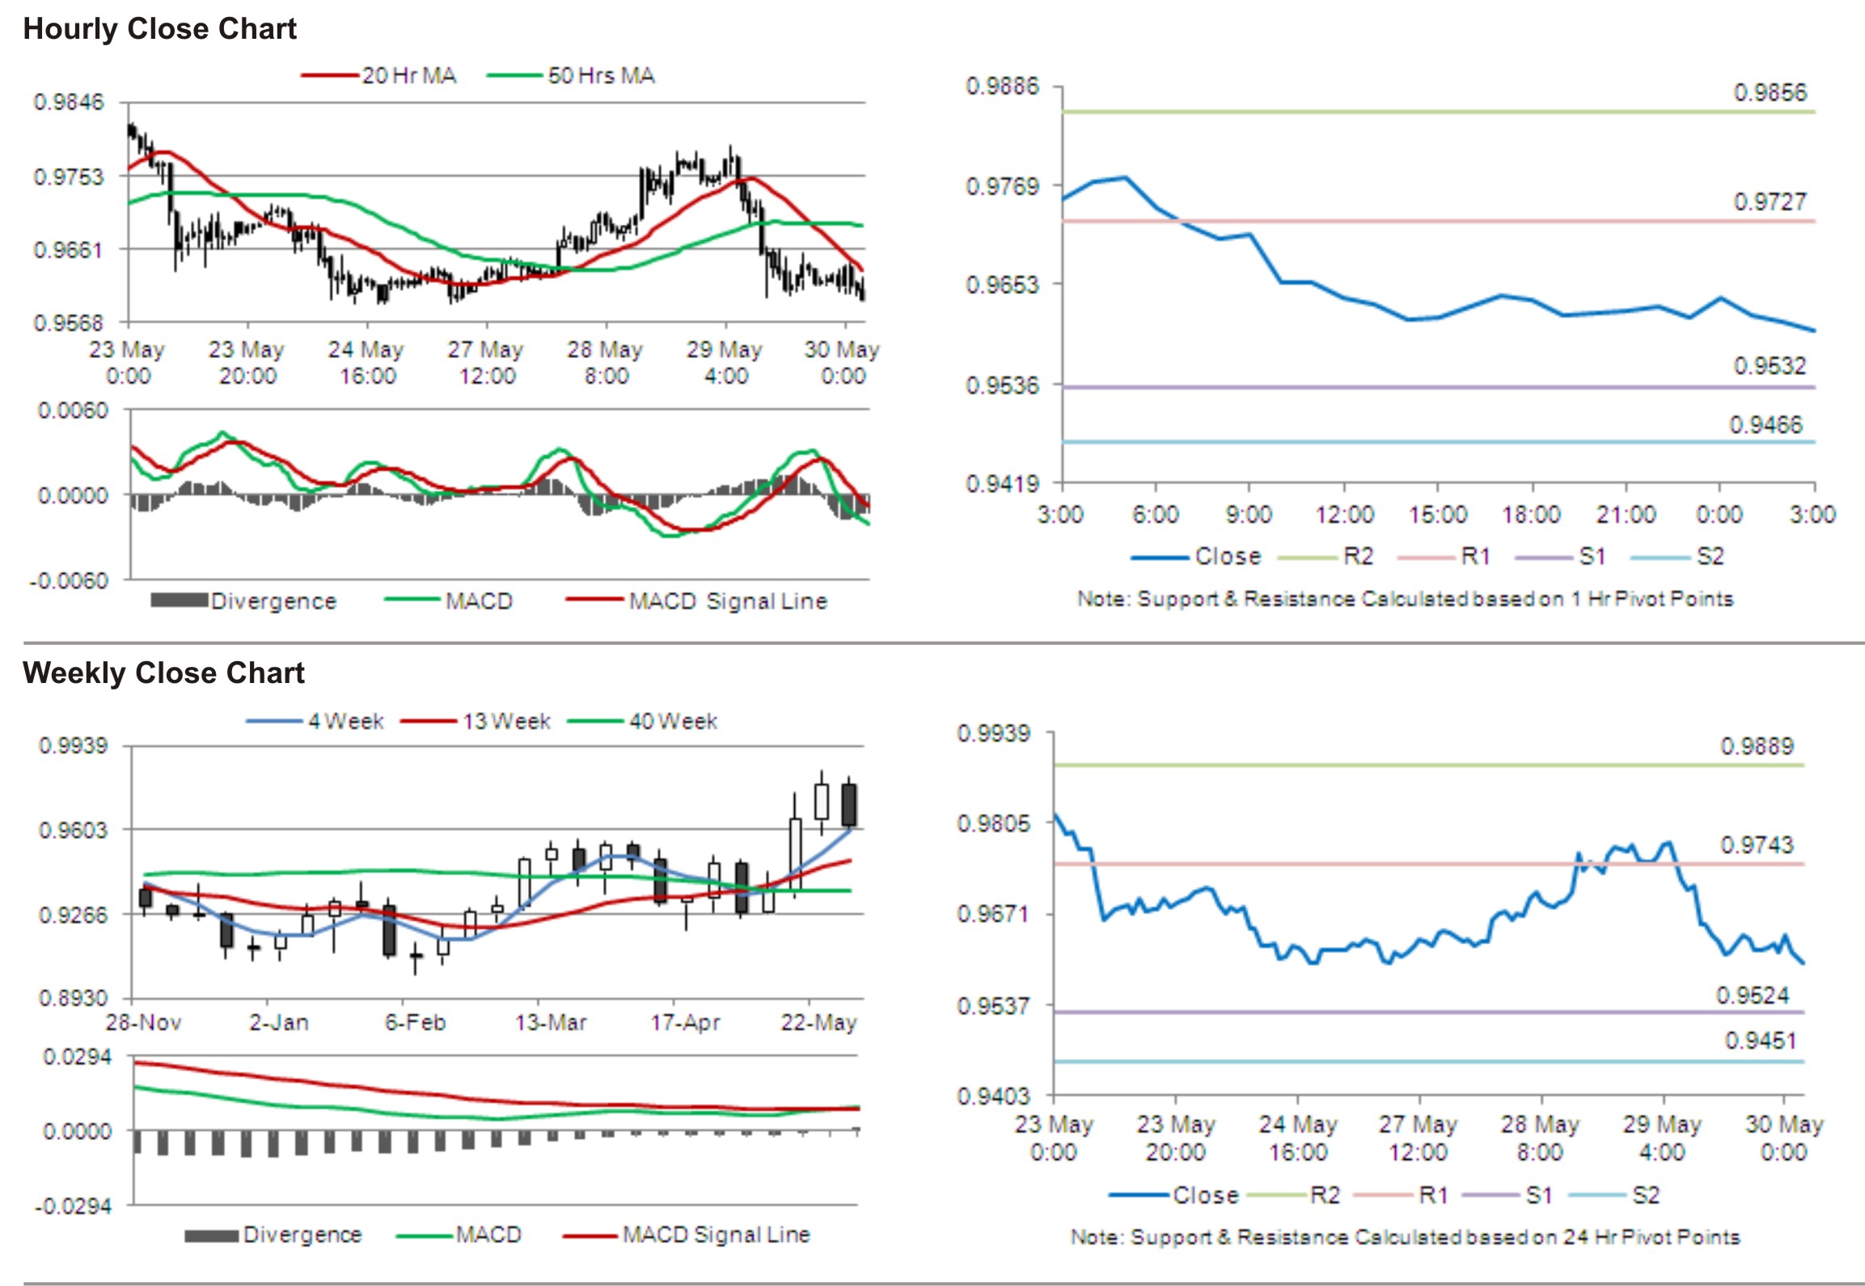Select the "40 Week" legend label
Image resolution: width=1865 pixels, height=1286 pixels.
[673, 722]
